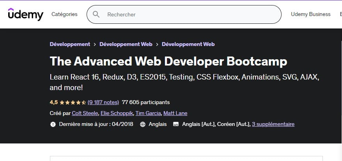View instructor Elie Schoppik
Image resolution: width=342 pixels, height=161 pixels.
pyautogui.click(x=117, y=113)
